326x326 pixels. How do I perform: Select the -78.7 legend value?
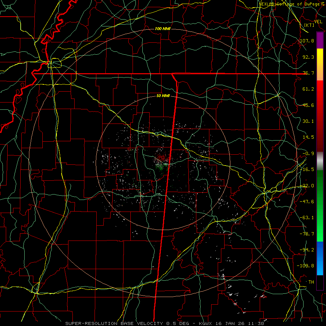[307, 234]
